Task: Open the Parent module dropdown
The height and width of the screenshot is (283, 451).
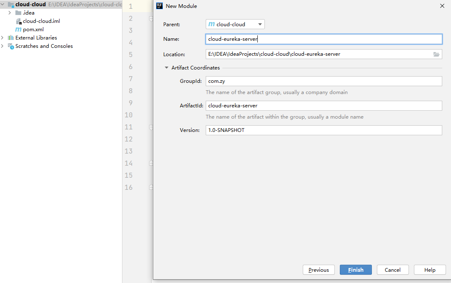Action: 235,25
